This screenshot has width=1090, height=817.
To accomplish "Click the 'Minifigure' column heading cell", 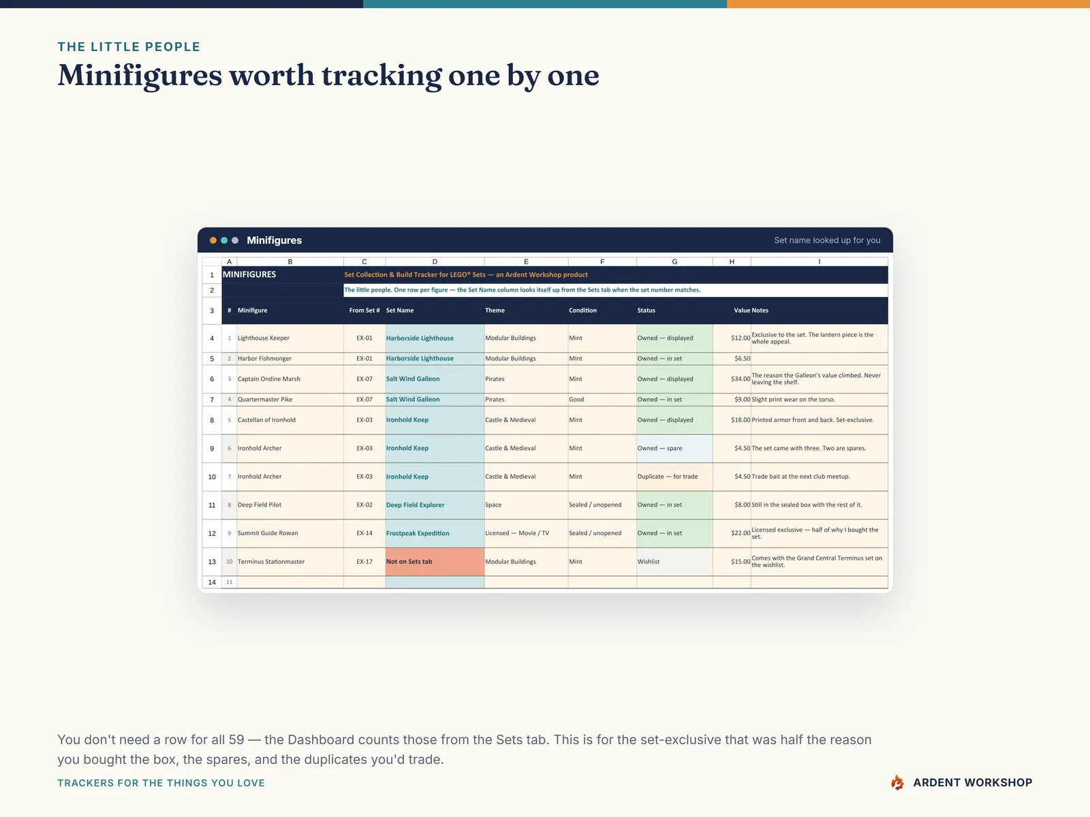I will pyautogui.click(x=290, y=310).
